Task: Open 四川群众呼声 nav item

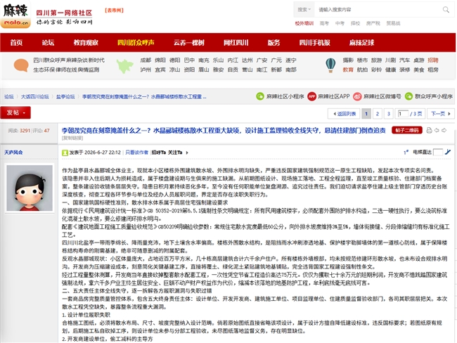Action: click(x=136, y=43)
